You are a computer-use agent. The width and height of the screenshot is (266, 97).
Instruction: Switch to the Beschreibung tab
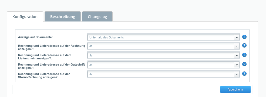pyautogui.click(x=63, y=17)
